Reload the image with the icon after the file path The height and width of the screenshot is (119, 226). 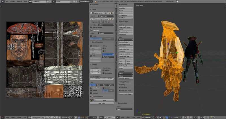(x=113, y=19)
